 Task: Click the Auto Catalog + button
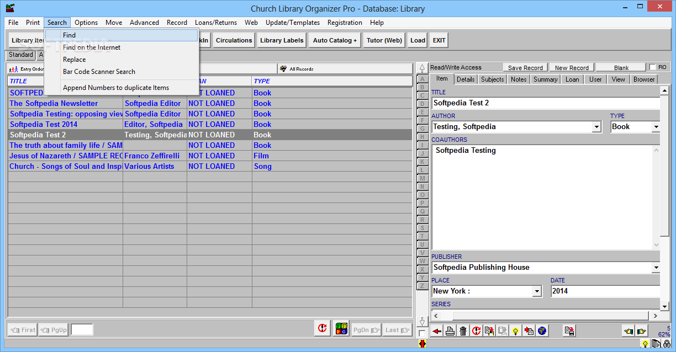[335, 40]
